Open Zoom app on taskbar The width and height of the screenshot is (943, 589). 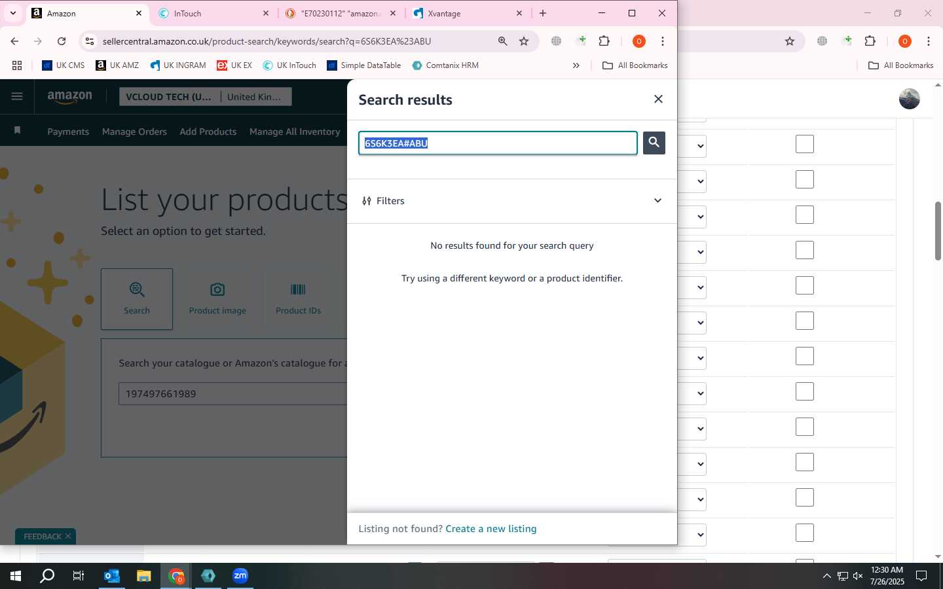click(x=240, y=576)
